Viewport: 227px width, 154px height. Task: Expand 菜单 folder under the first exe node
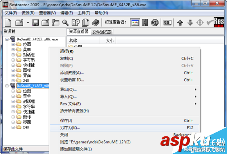point(13,50)
